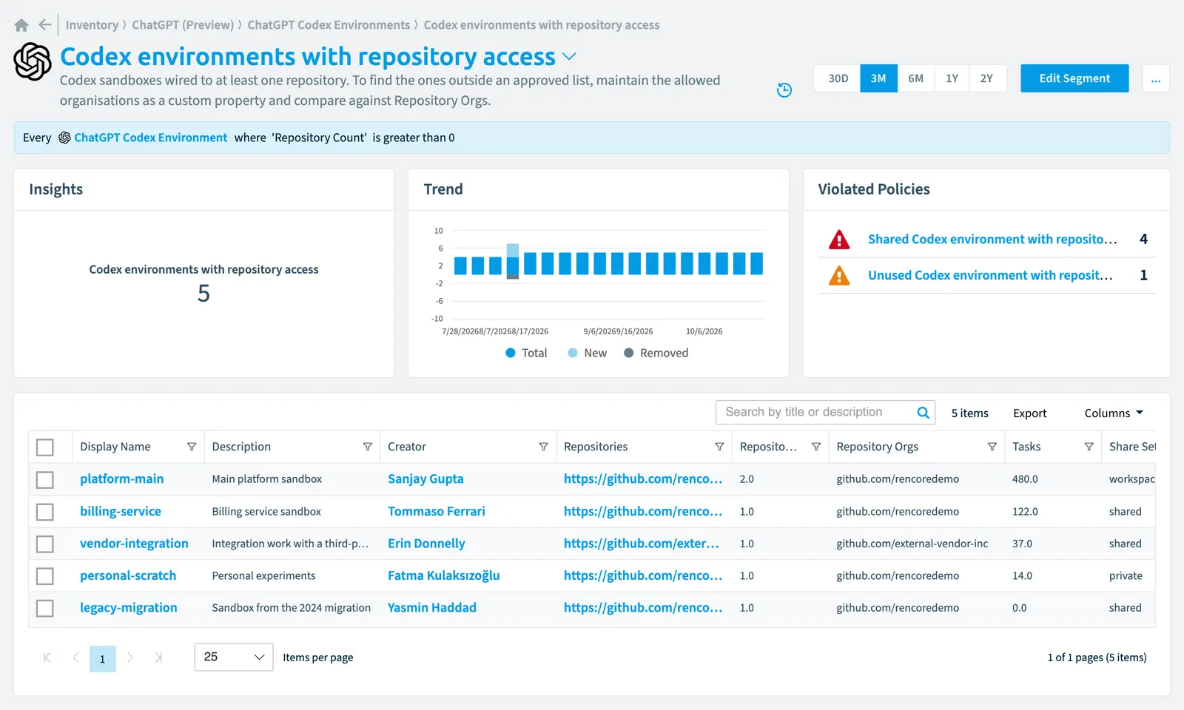1184x710 pixels.
Task: Open the Creator column filter icon
Action: [x=544, y=447]
